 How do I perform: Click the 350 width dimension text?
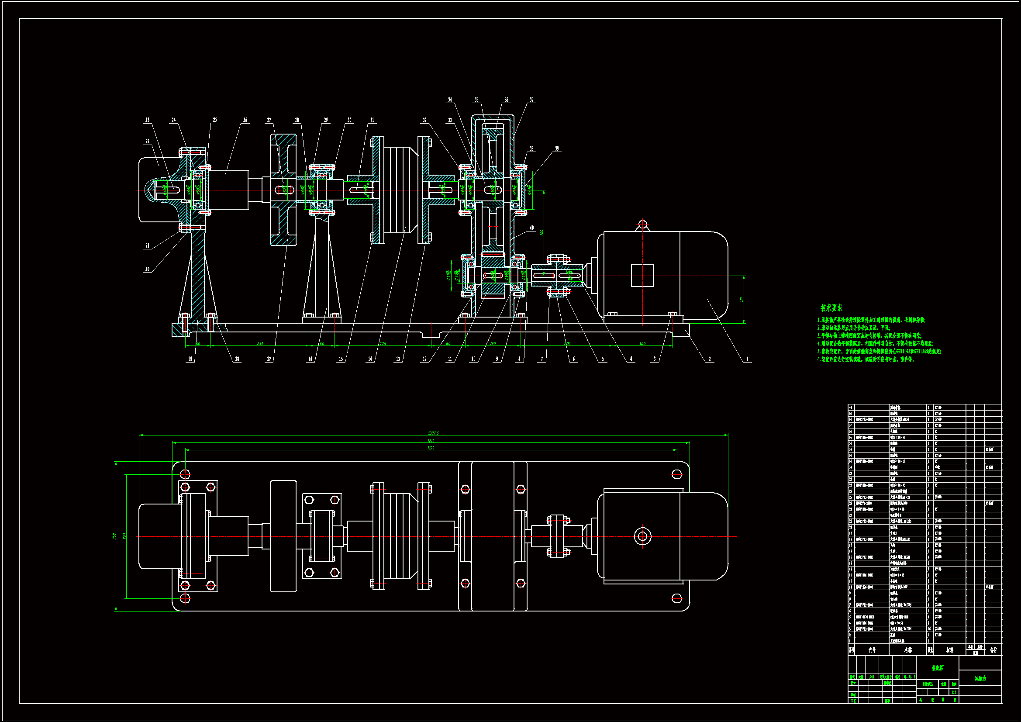[x=114, y=536]
